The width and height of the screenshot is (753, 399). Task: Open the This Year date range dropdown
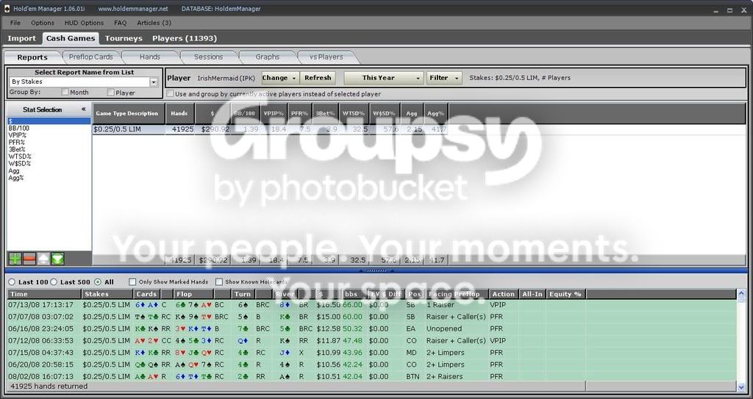[383, 78]
